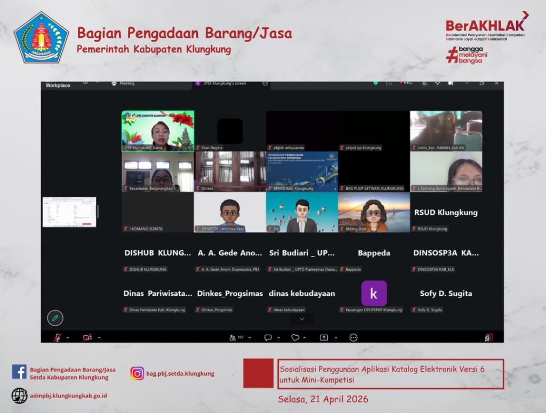The width and height of the screenshot is (546, 413).
Task: Click the share screen icon
Action: [x=324, y=337]
